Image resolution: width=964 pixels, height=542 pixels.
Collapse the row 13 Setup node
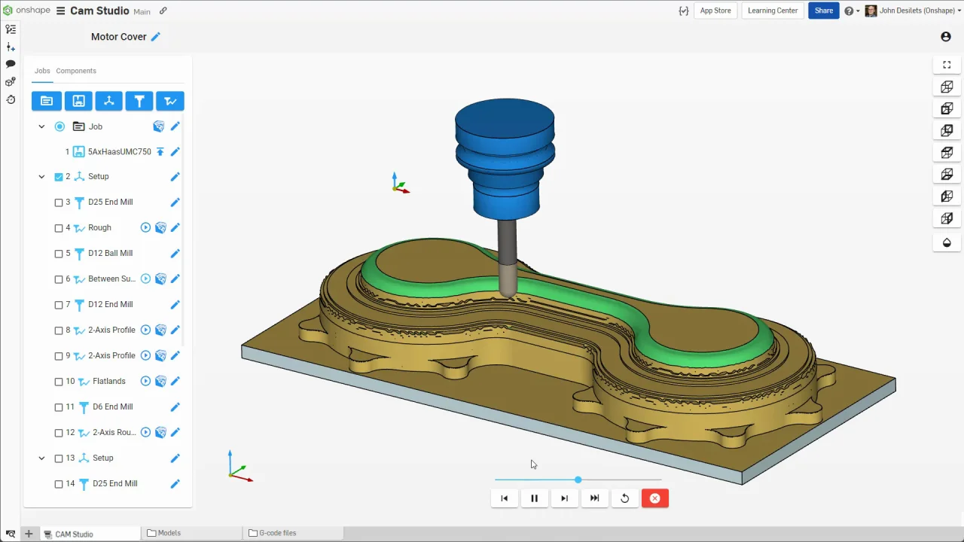click(41, 458)
